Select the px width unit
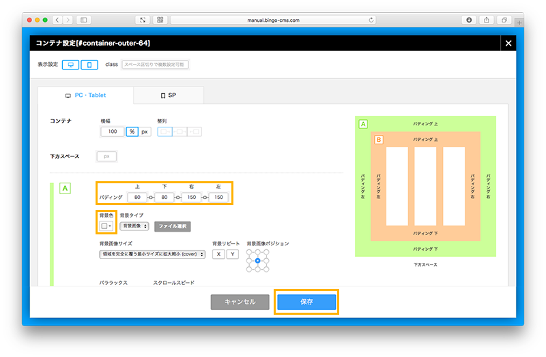Screen dimensions: 546x357 (x=145, y=131)
